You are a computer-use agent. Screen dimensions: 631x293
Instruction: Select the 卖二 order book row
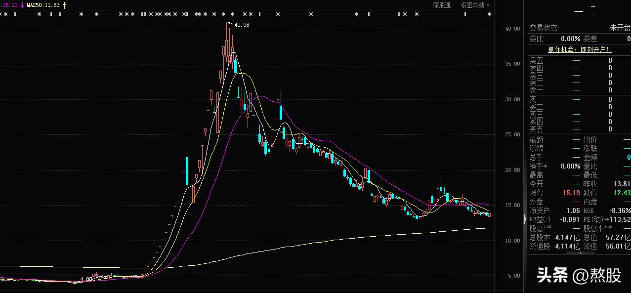(580, 83)
